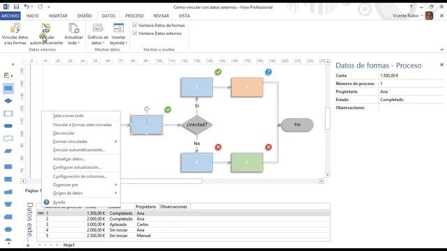Close the Datos externos window
447x251 pixels.
tap(28, 245)
